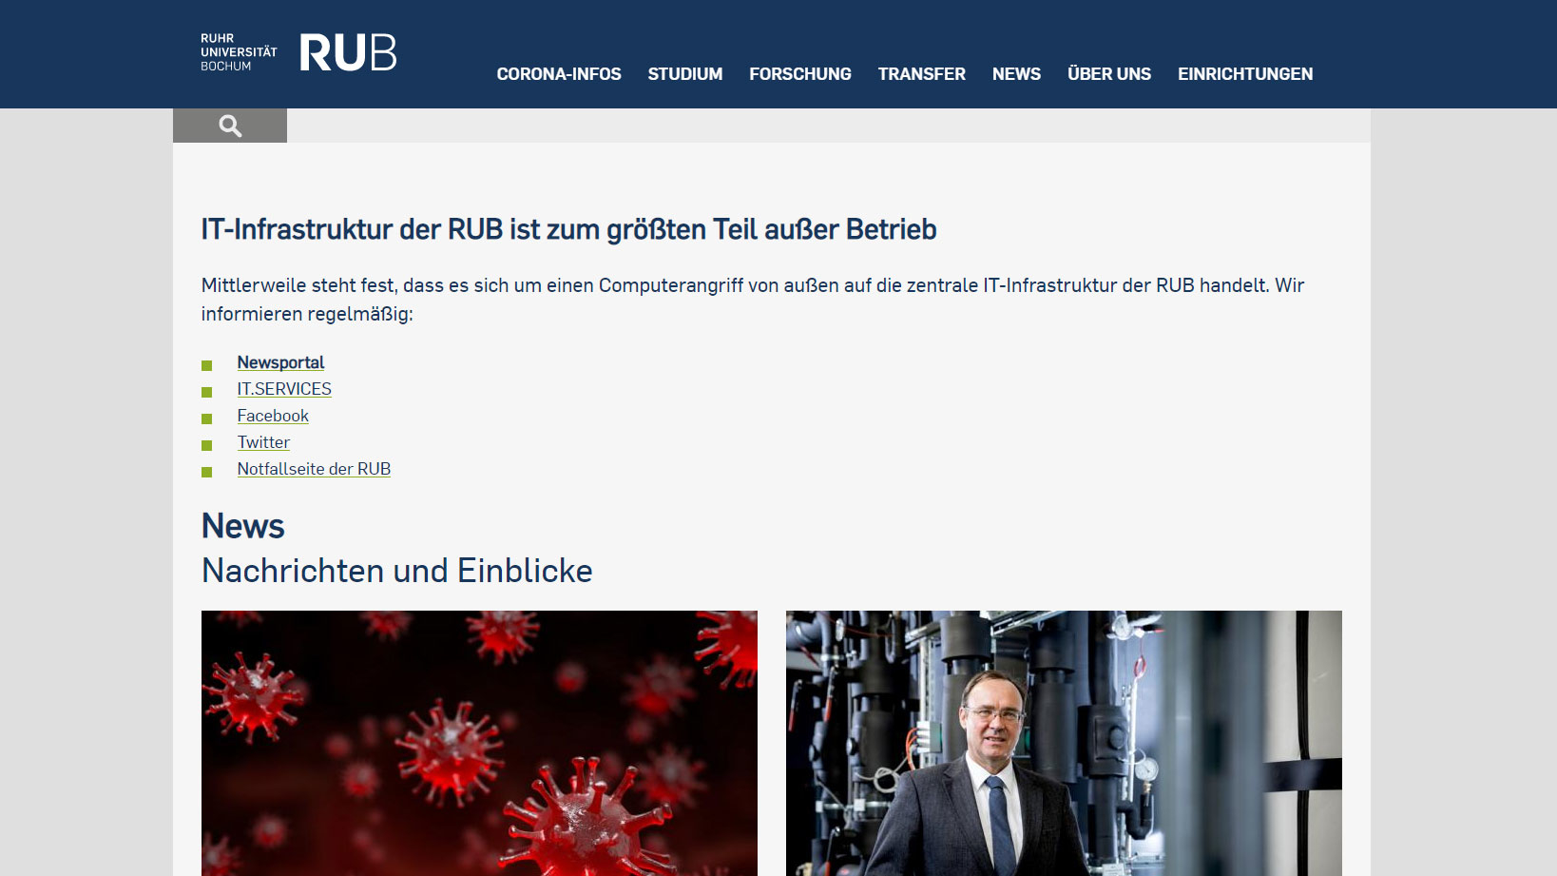
Task: Click the RUB logo
Action: [348, 53]
